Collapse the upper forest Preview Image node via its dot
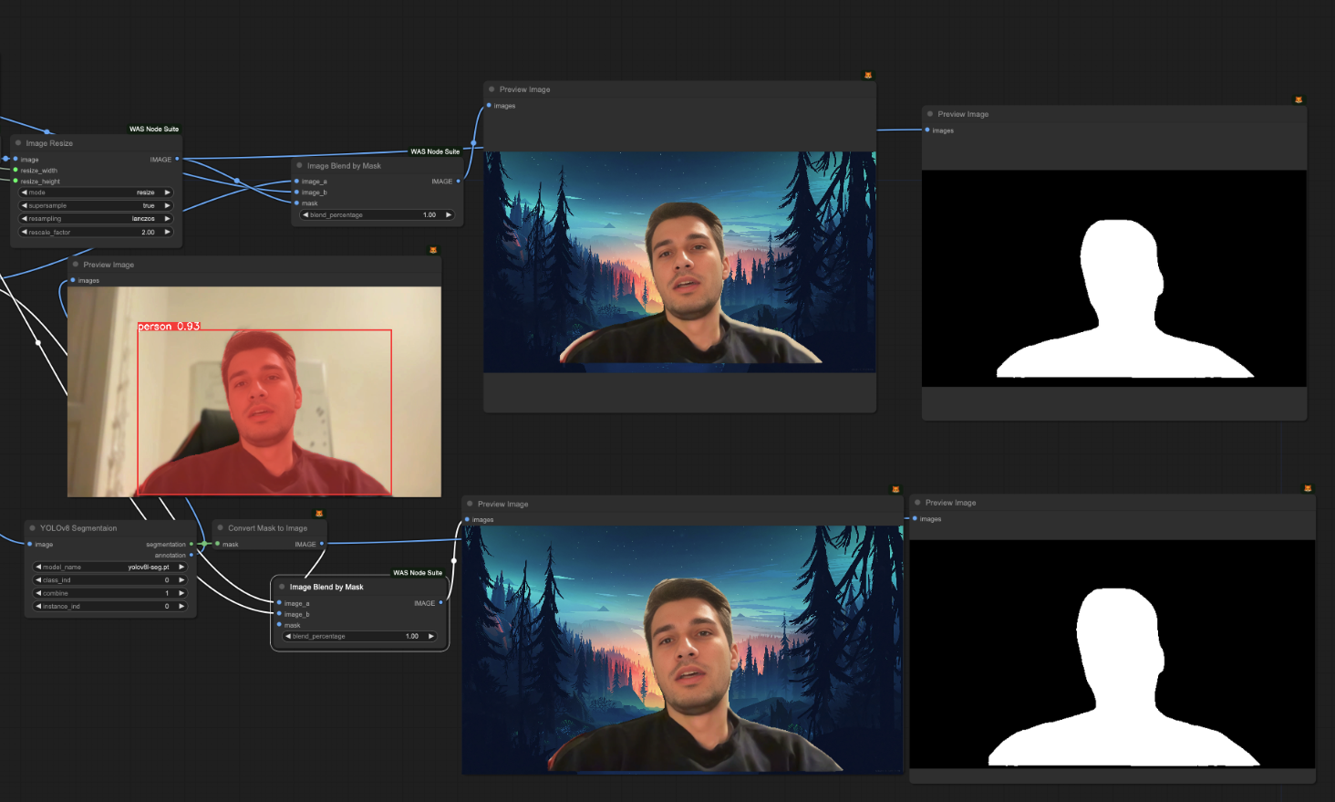The height and width of the screenshot is (802, 1335). (x=492, y=89)
